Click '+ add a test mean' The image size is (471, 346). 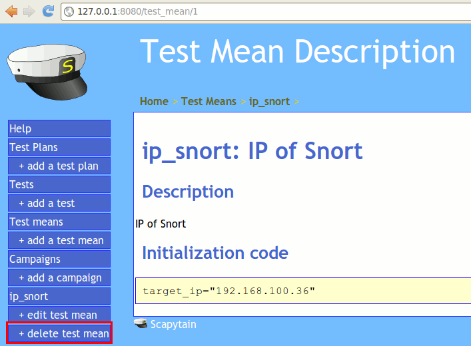coord(59,240)
